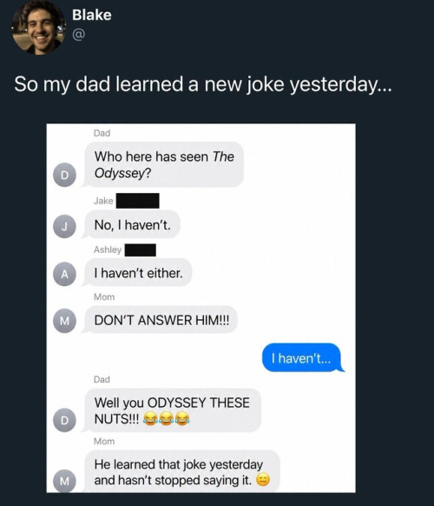Click the Blake username
The height and width of the screenshot is (506, 434).
92,15
